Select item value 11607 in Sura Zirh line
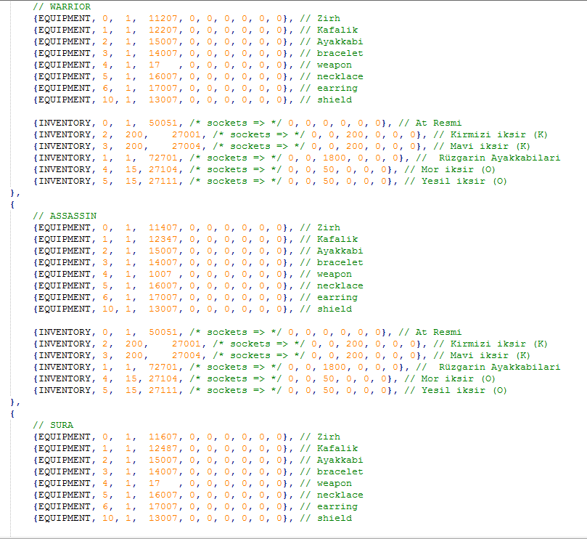This screenshot has width=587, height=539. [163, 437]
